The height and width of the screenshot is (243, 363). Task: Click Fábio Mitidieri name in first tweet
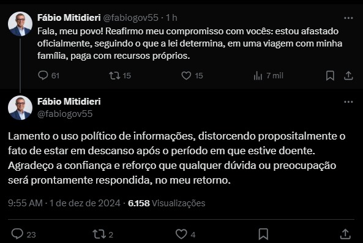69,18
